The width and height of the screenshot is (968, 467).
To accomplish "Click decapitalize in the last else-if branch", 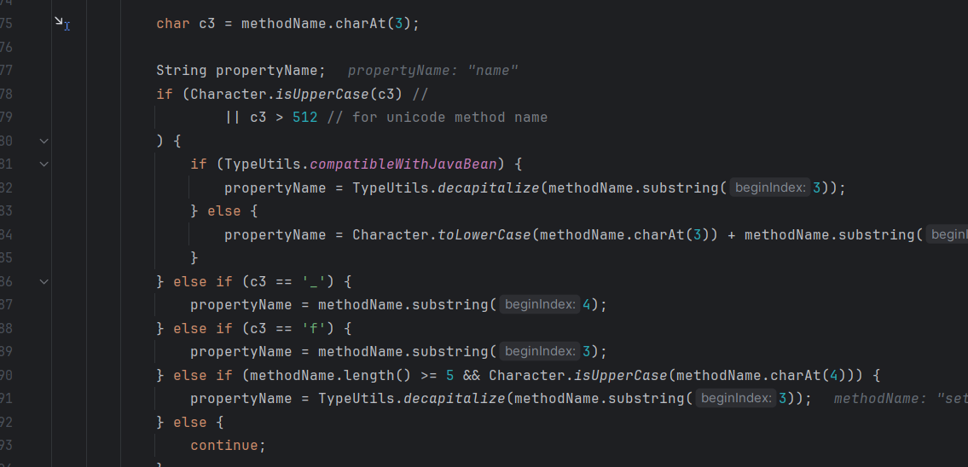I will coord(454,398).
